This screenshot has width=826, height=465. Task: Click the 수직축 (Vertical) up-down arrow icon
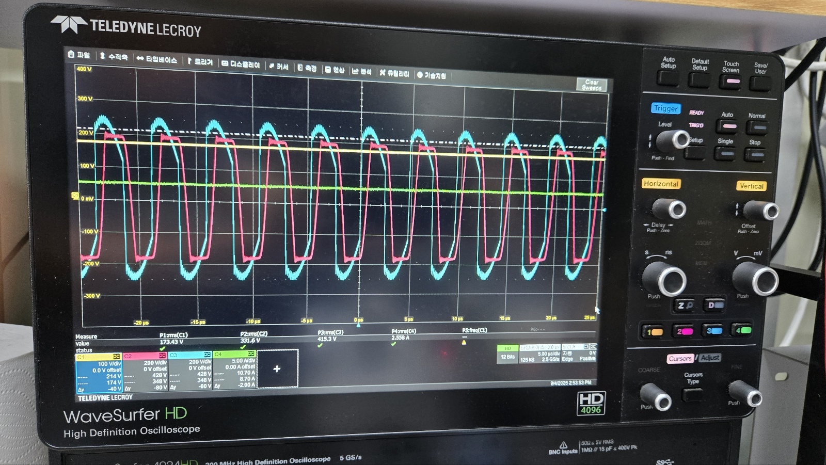pos(102,56)
